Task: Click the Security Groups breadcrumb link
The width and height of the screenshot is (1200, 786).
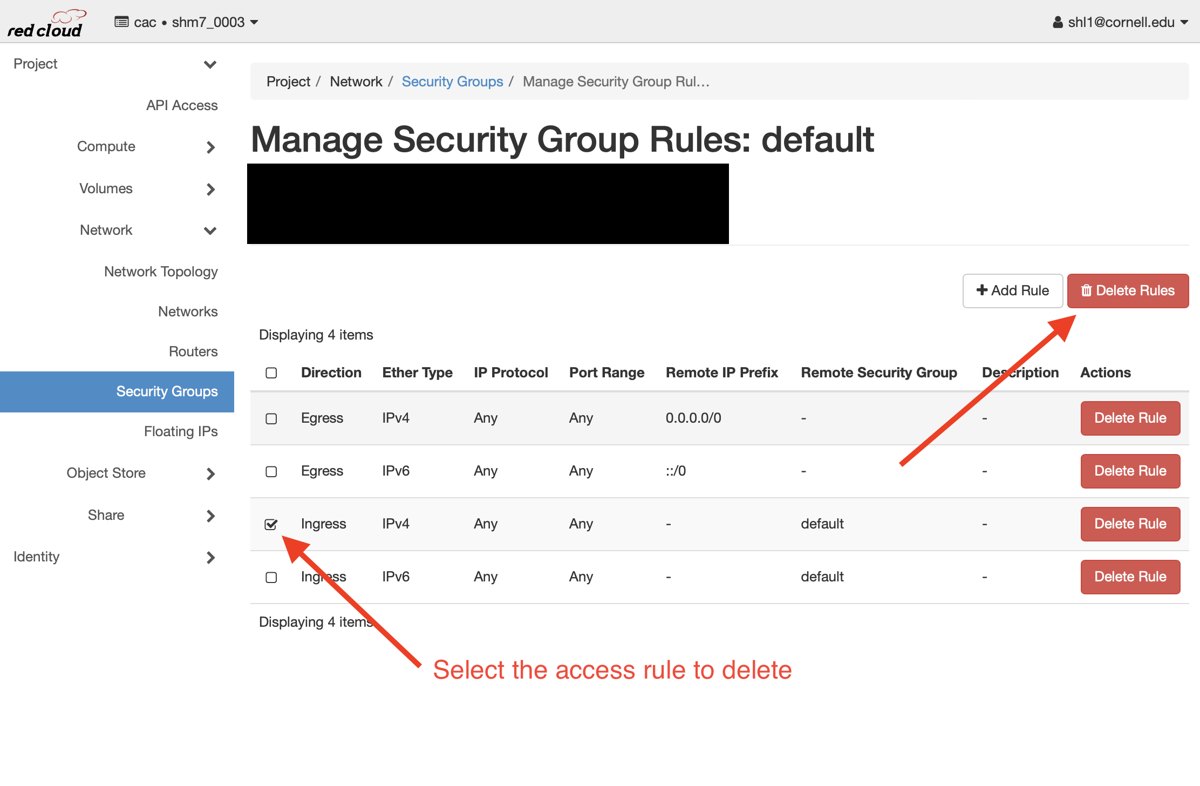Action: point(452,82)
